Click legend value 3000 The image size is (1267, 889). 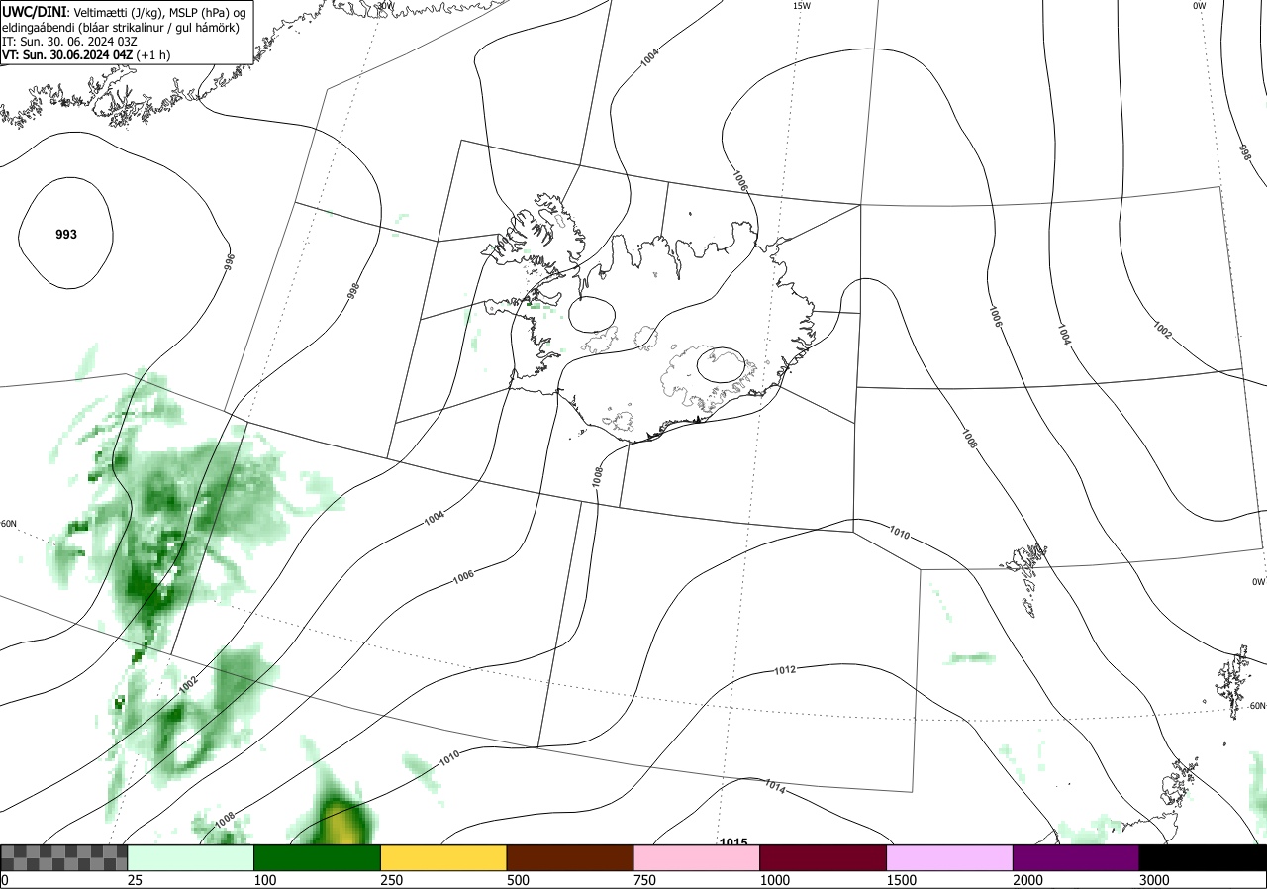point(1155,880)
